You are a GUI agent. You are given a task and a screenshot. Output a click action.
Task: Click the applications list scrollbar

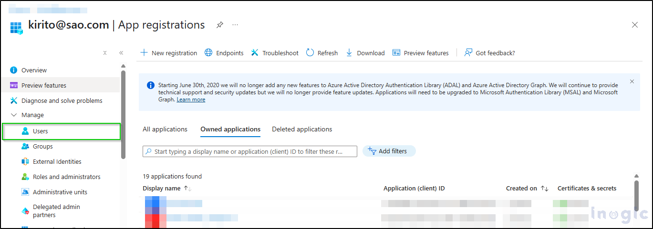pyautogui.click(x=636, y=195)
